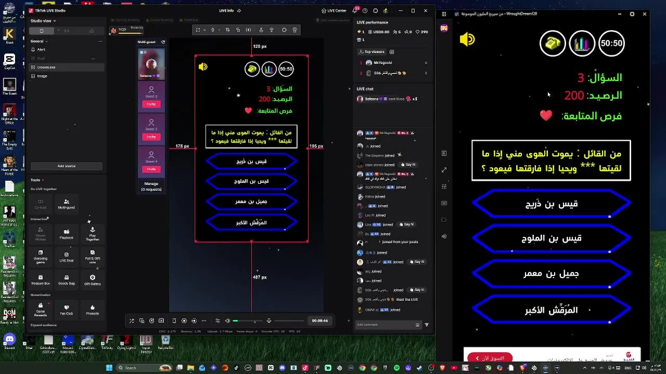Select the landscape layout mode button
666x374 pixels.
tap(67, 31)
